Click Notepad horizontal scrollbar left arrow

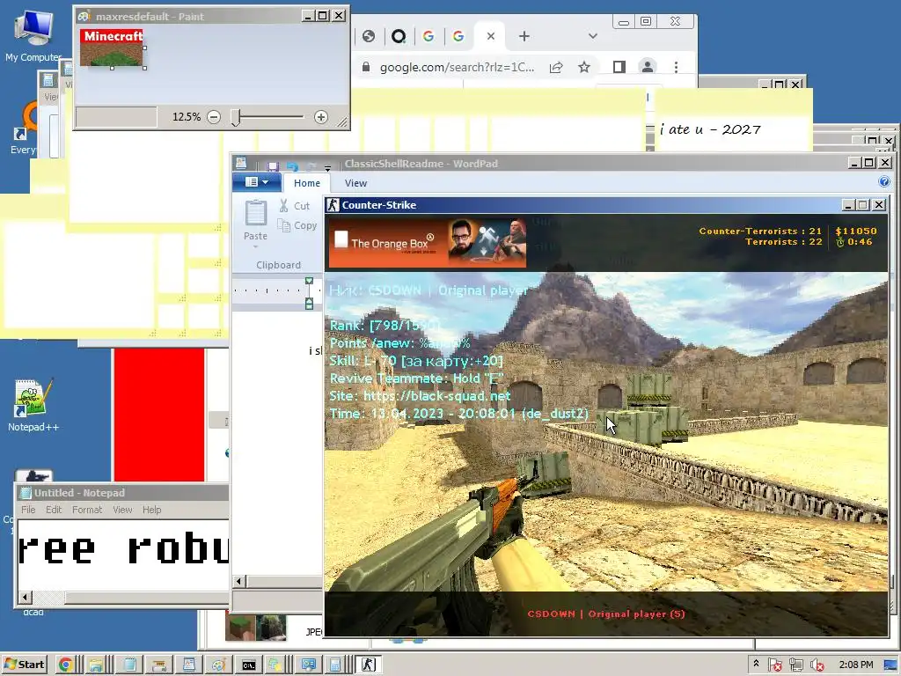click(25, 598)
